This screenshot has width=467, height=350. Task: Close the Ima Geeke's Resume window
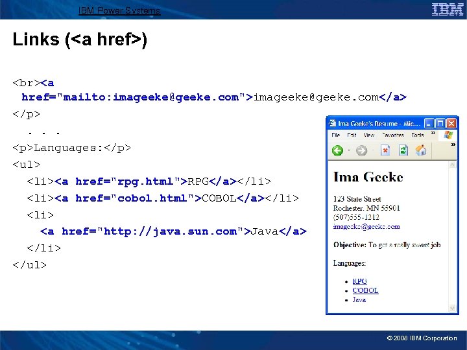pos(451,123)
